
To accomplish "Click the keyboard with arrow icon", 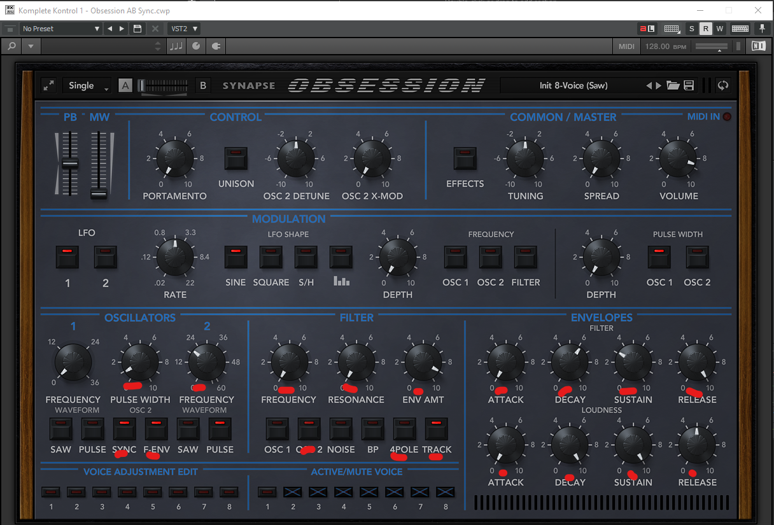I will 672,29.
